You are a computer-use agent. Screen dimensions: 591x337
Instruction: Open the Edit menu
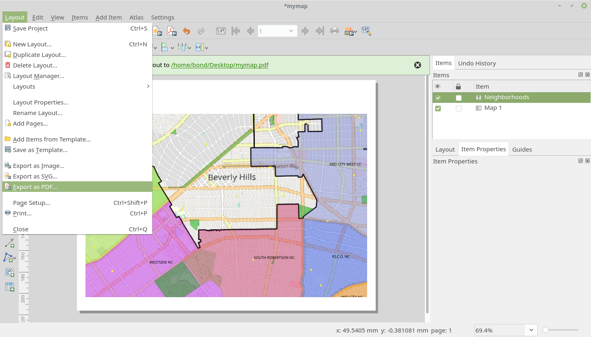coord(38,17)
